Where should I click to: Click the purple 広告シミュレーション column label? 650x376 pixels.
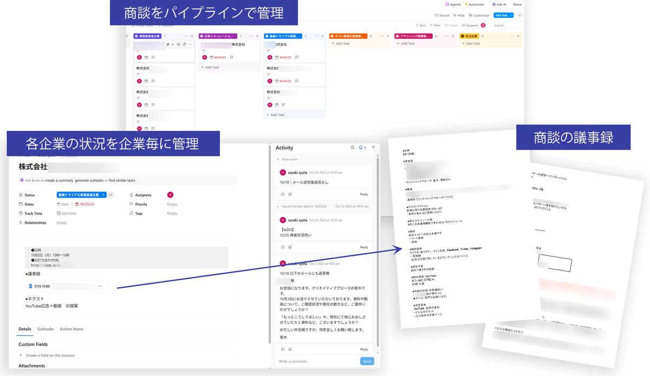click(x=217, y=36)
